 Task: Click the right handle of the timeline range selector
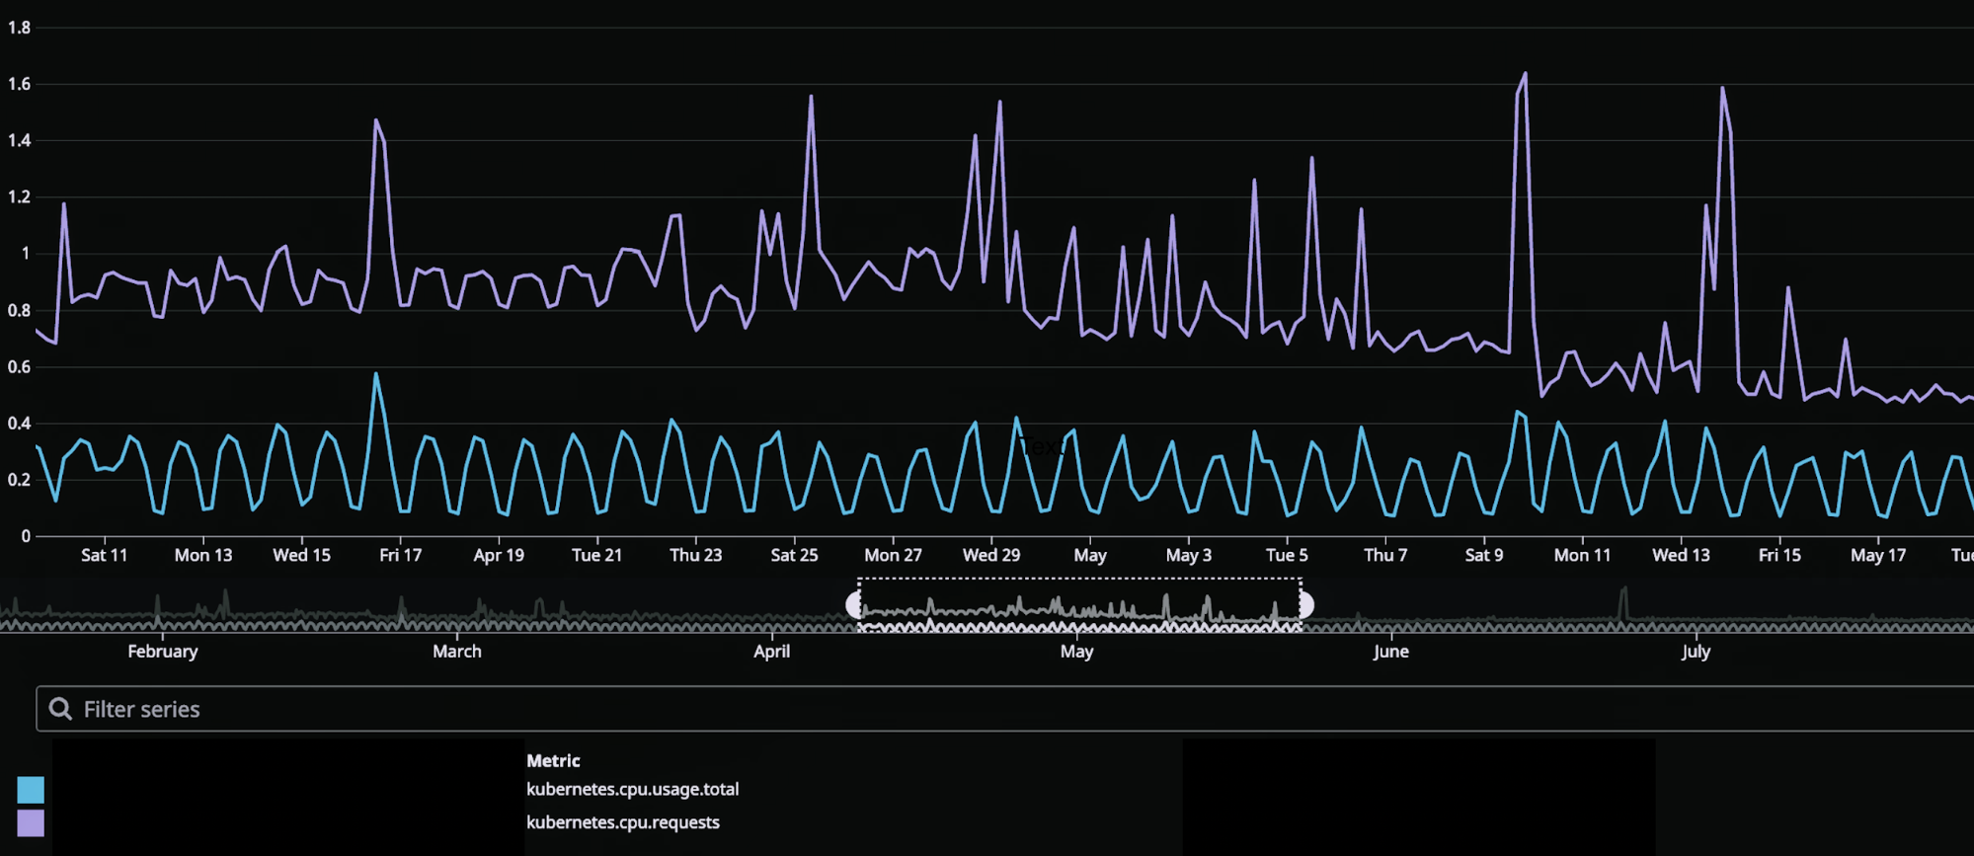[x=1306, y=604]
